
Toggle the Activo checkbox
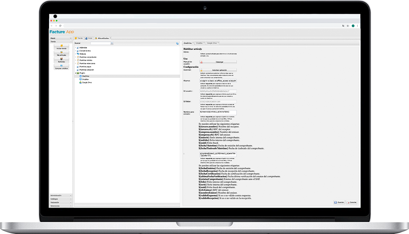tap(201, 52)
